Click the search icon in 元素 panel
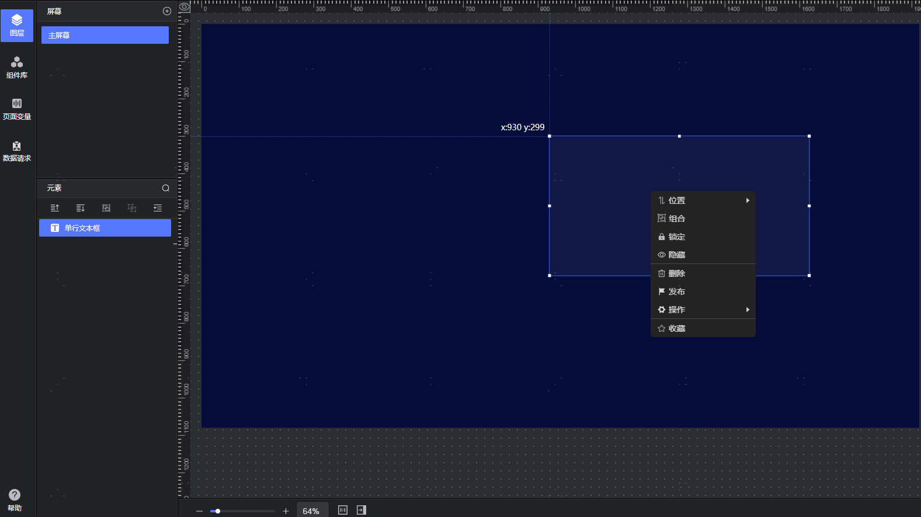Viewport: 921px width, 517px height. point(166,188)
